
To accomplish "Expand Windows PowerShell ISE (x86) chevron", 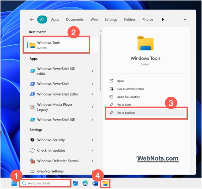I will [92, 71].
